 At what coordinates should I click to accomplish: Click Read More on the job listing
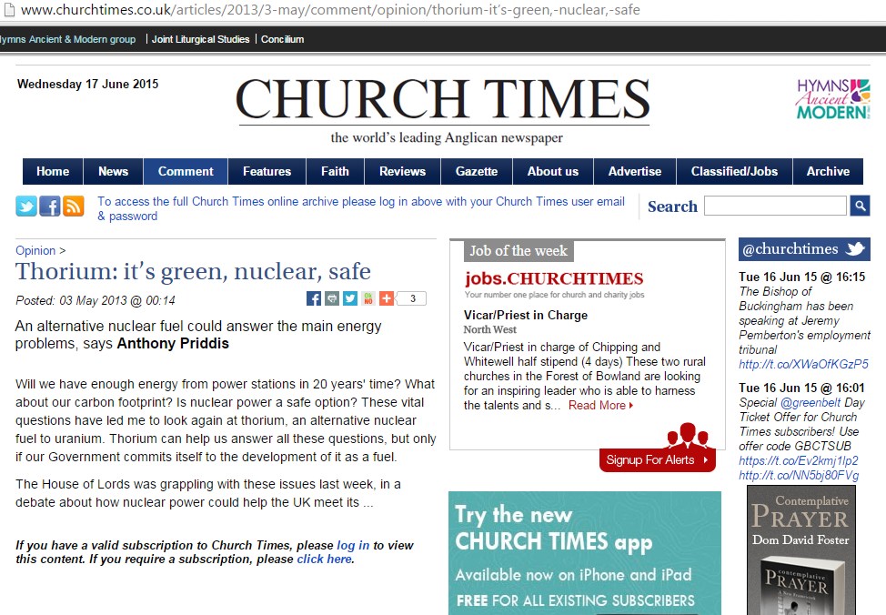click(600, 405)
